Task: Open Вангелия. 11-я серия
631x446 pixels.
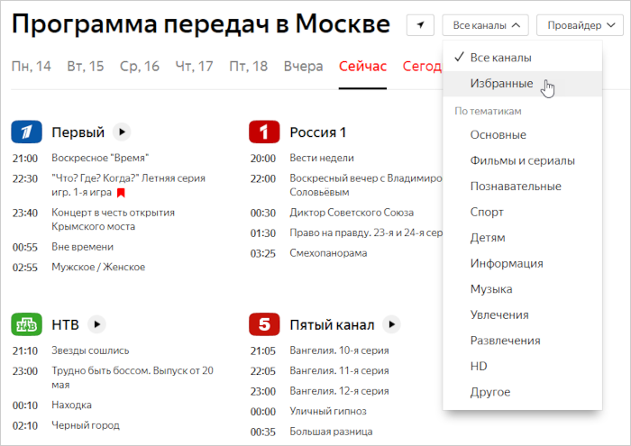Action: (339, 370)
